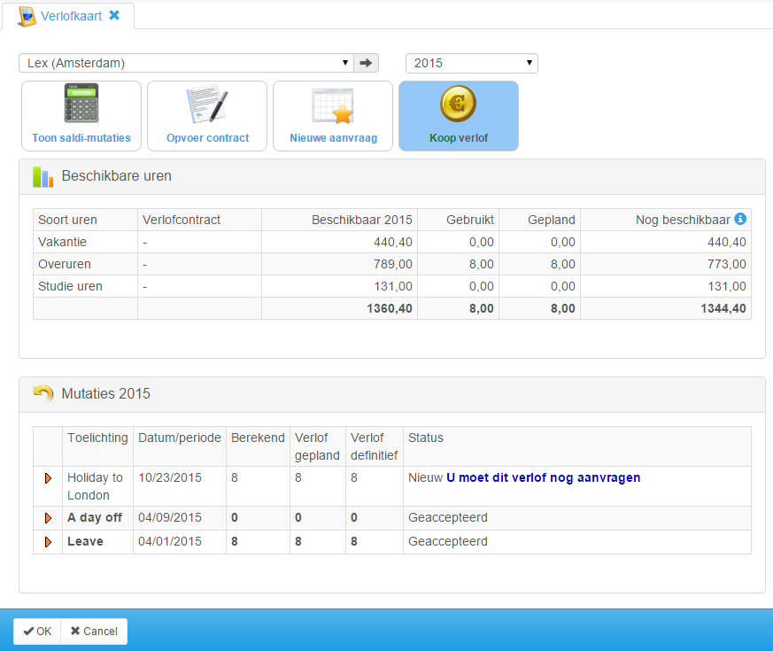Click the Datum/periode column header
The image size is (773, 651).
[179, 438]
